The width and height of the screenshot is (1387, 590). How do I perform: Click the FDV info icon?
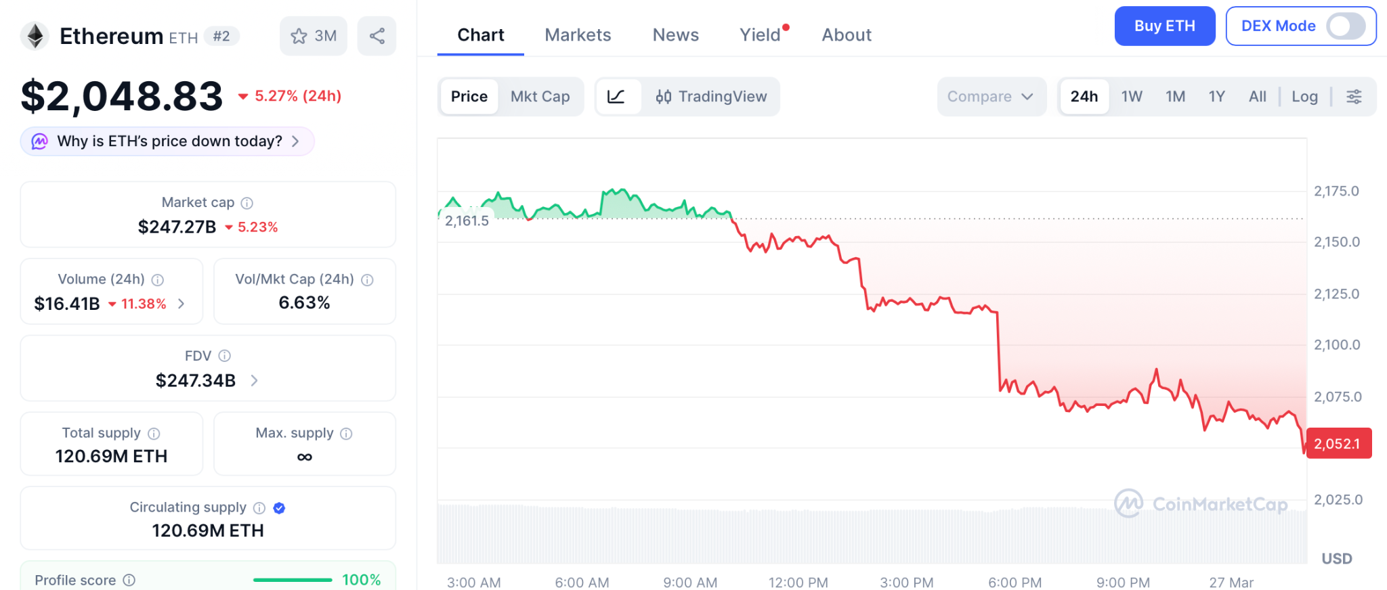point(225,356)
